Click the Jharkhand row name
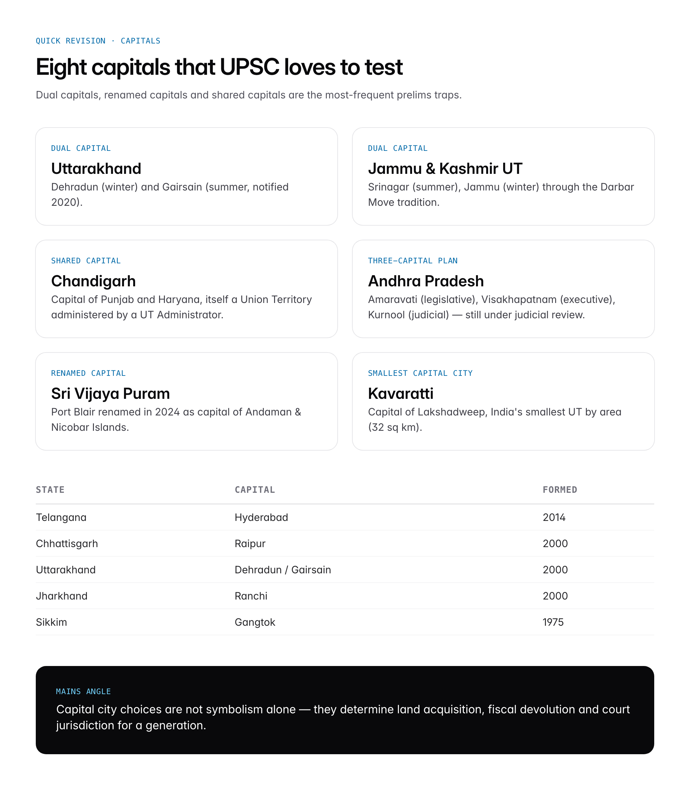 coord(62,596)
